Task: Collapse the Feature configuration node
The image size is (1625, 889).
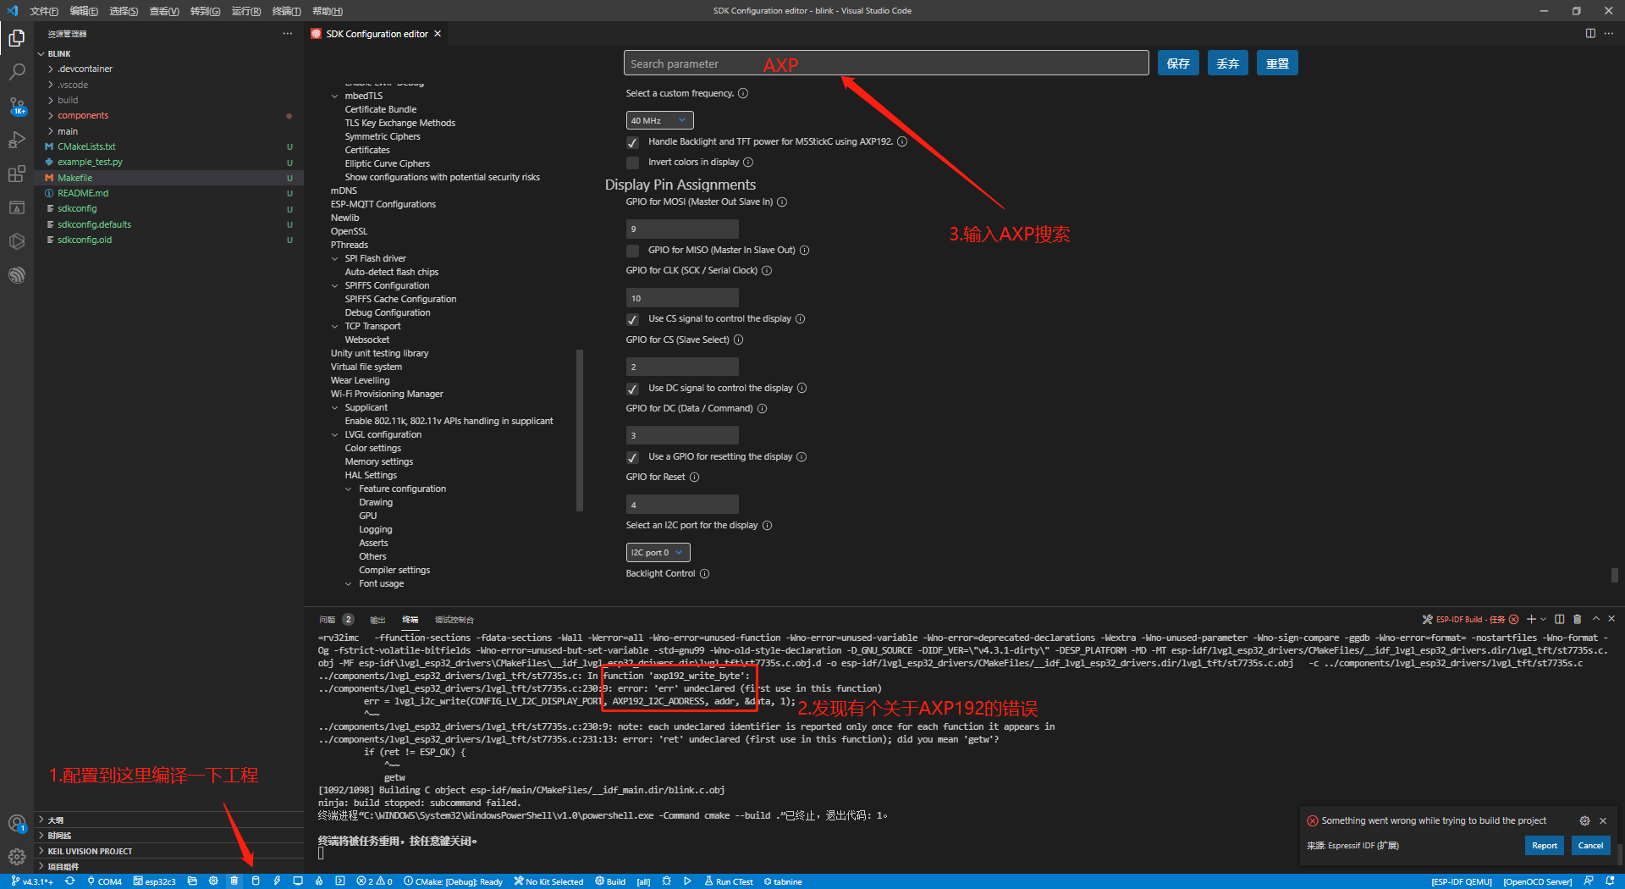Action: [349, 489]
